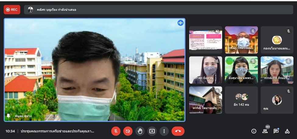Unmute the microphone in bottom bar
Image resolution: width=297 pixels, height=139 pixels.
(x=115, y=131)
